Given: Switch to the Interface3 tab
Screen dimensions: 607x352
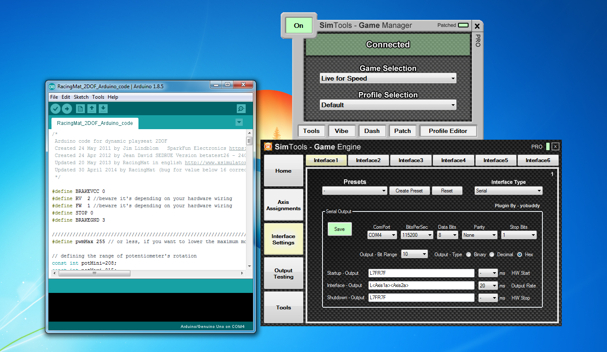Looking at the screenshot, I should [411, 160].
